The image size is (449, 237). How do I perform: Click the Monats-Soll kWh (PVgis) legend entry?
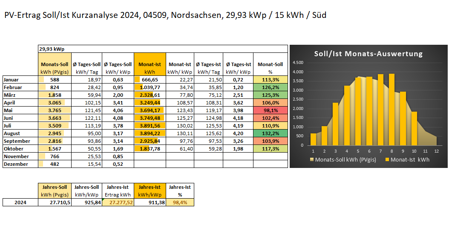pos(343,159)
